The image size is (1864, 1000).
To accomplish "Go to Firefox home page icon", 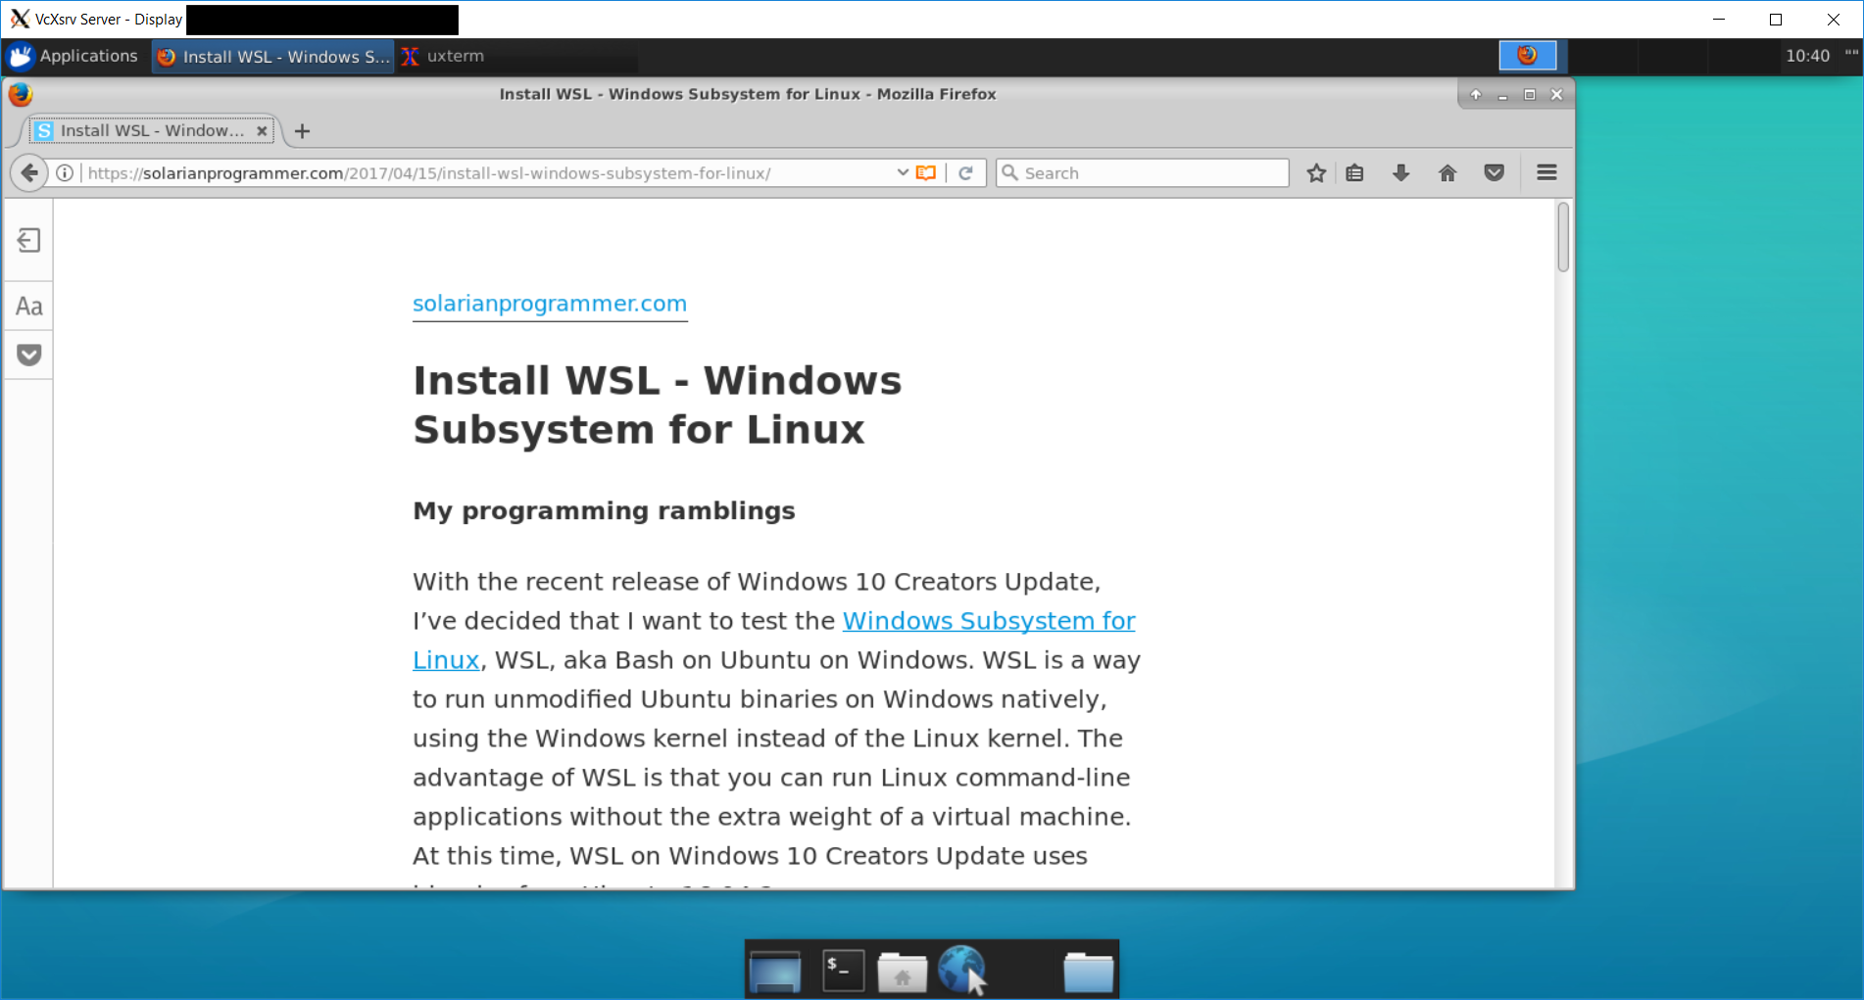I will [x=1447, y=173].
